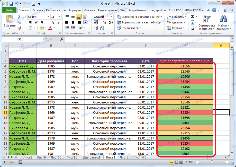Toggle center horizontal text alignment
The image size is (236, 167).
pos(73,23)
